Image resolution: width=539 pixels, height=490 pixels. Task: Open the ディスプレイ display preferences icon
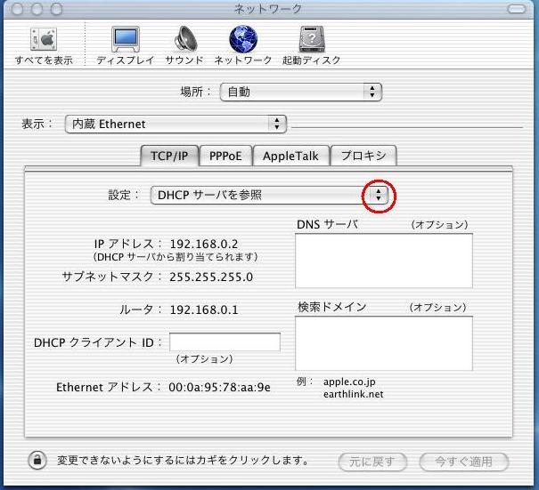[x=126, y=45]
